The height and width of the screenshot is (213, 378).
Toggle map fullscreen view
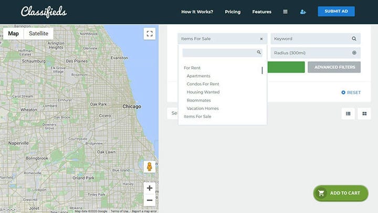click(150, 34)
